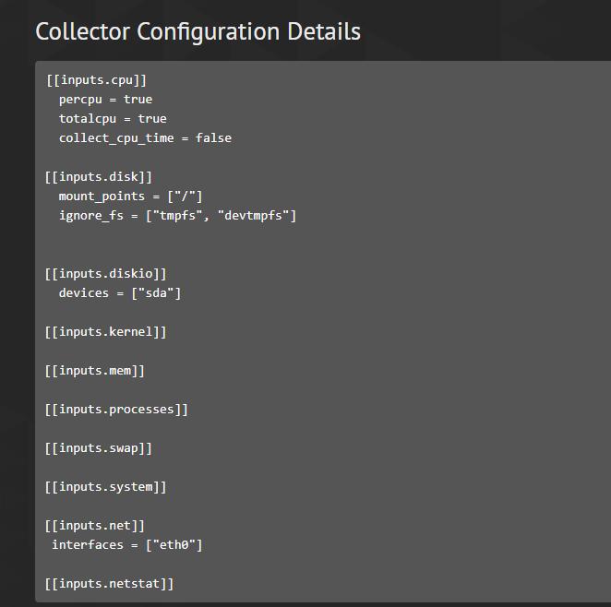611x607 pixels.
Task: Click the [[inputs.processes]] entry
Action: pyautogui.click(x=116, y=410)
